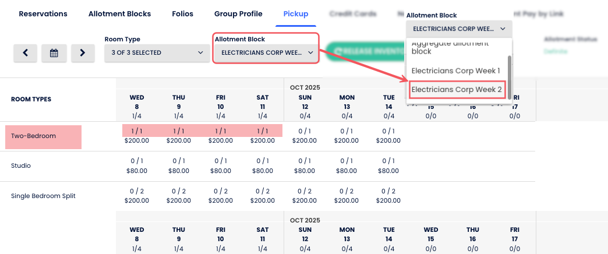Expand the Room Type dropdown
The width and height of the screenshot is (608, 254).
tap(157, 53)
